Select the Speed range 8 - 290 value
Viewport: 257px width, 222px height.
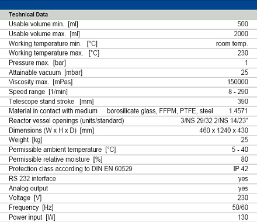238,92
